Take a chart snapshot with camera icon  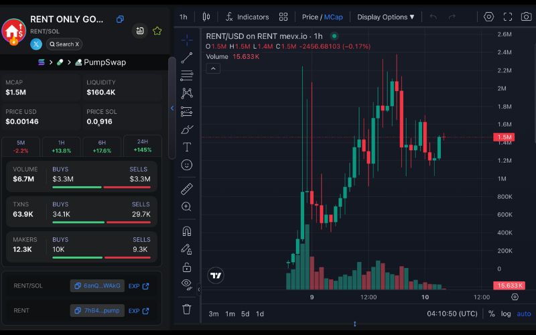tap(526, 16)
